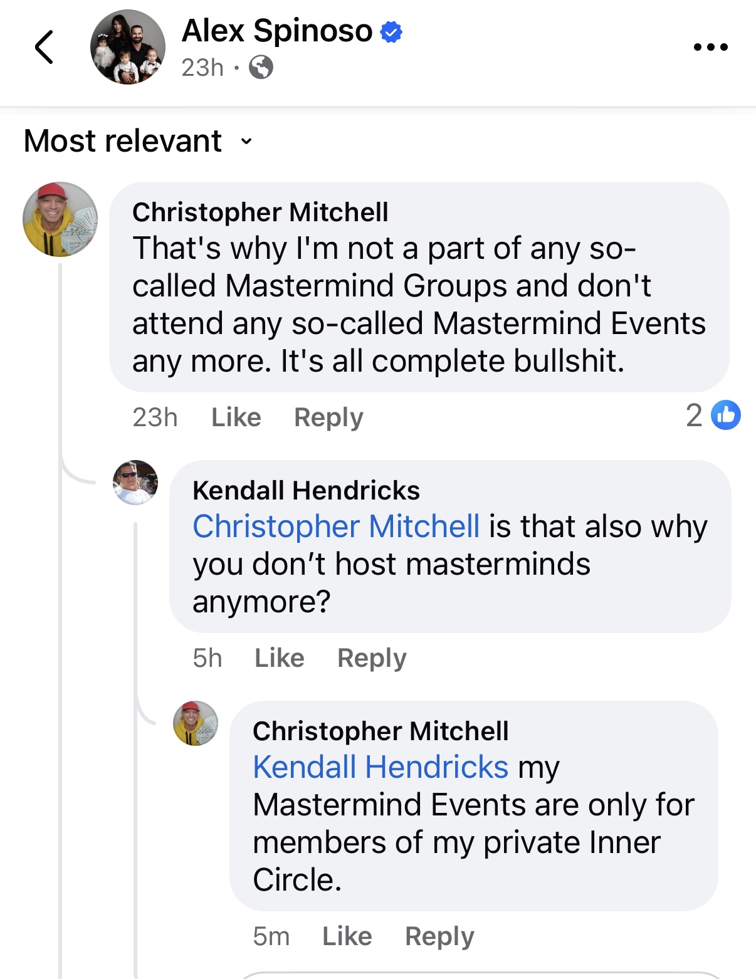Open Christopher Mitchell's small avatar on nested reply
This screenshot has height=979, width=756.
[196, 723]
